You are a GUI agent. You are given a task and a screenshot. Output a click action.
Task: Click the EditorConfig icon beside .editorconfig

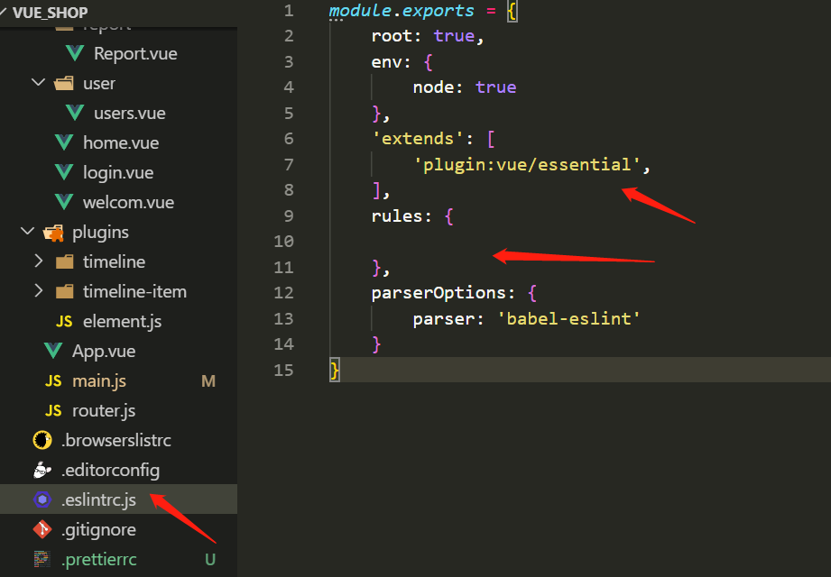(x=42, y=470)
